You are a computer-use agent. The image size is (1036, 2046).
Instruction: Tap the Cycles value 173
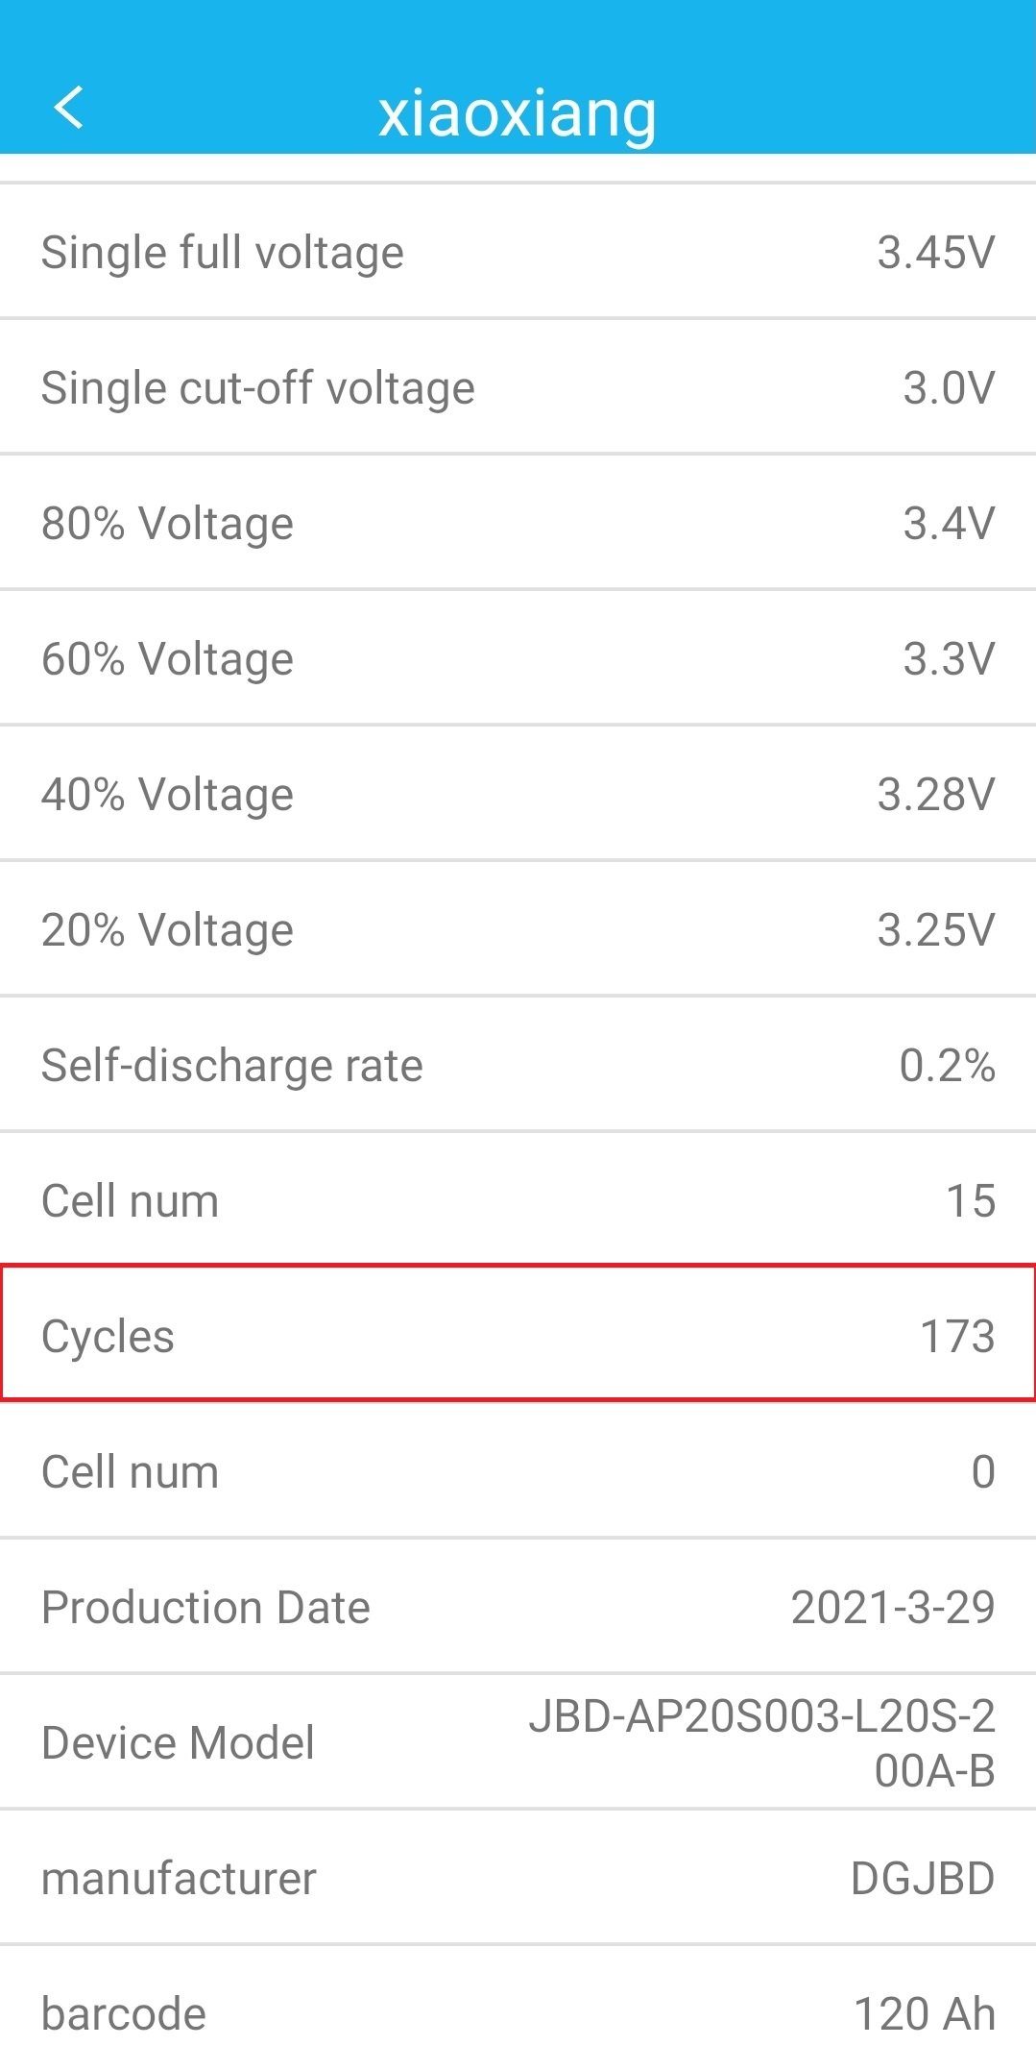(x=957, y=1337)
